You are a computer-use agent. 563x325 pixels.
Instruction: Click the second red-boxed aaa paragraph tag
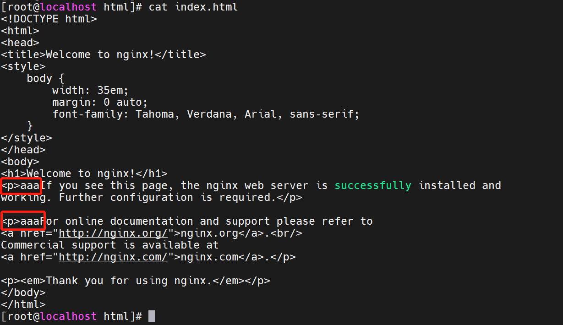(22, 221)
